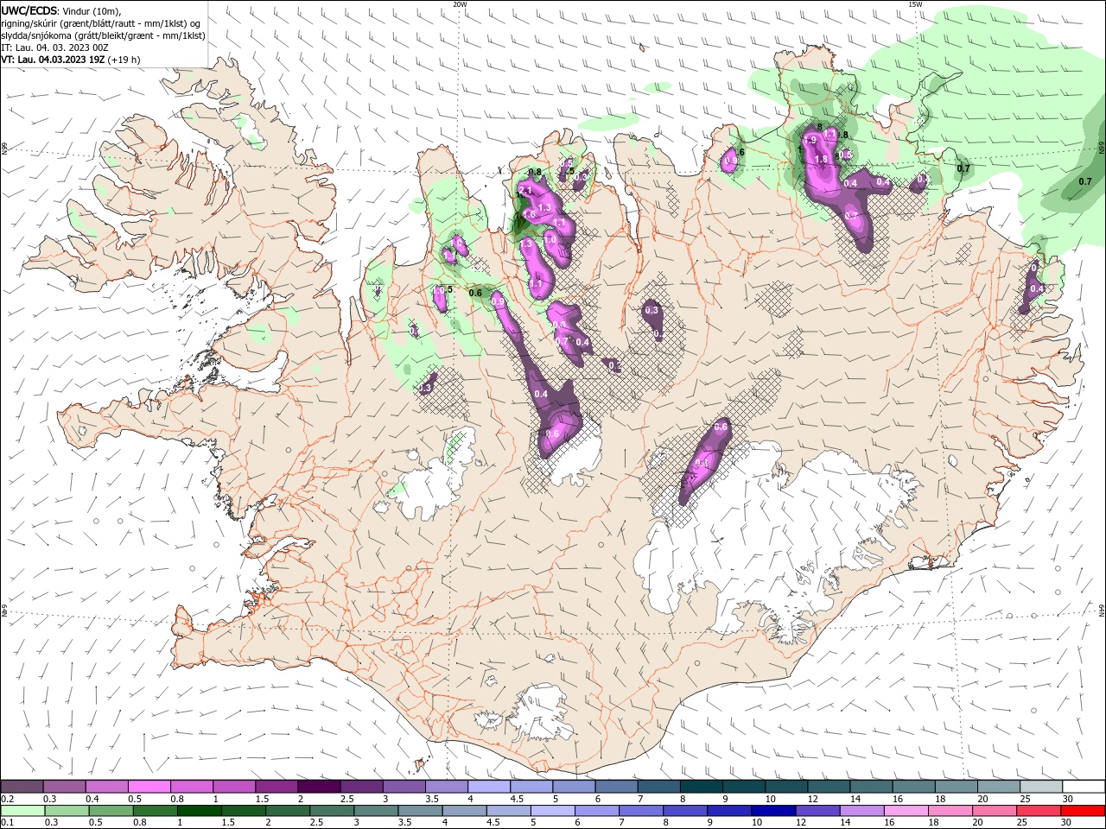Click snow legend swatch between 0.2 and 0.3
This screenshot has width=1106, height=829.
(x=22, y=787)
